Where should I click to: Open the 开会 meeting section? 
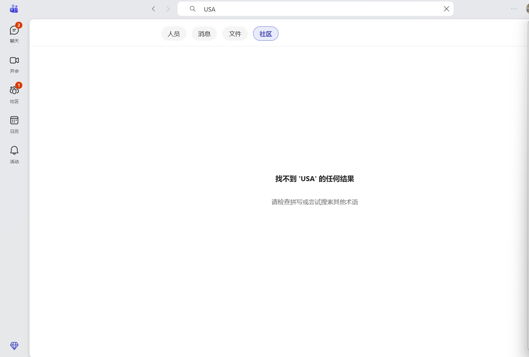point(14,65)
